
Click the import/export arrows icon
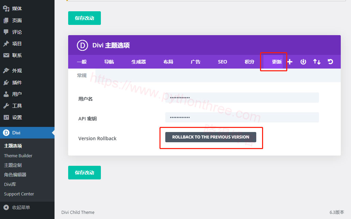pyautogui.click(x=317, y=62)
